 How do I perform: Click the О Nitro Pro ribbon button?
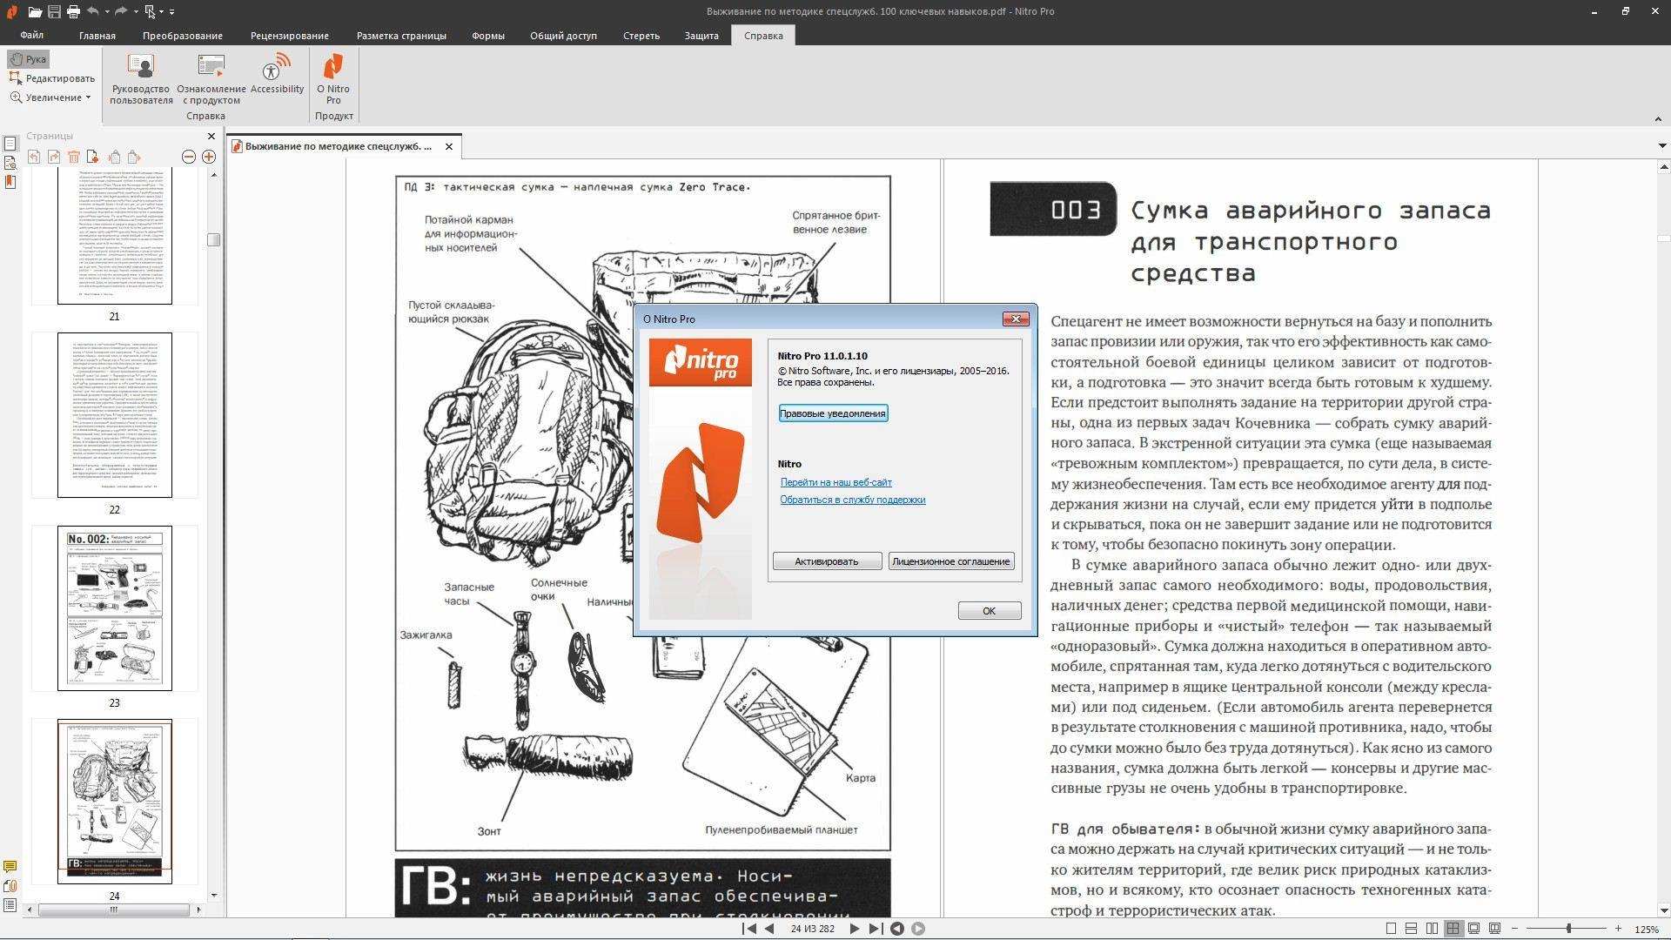pyautogui.click(x=333, y=78)
